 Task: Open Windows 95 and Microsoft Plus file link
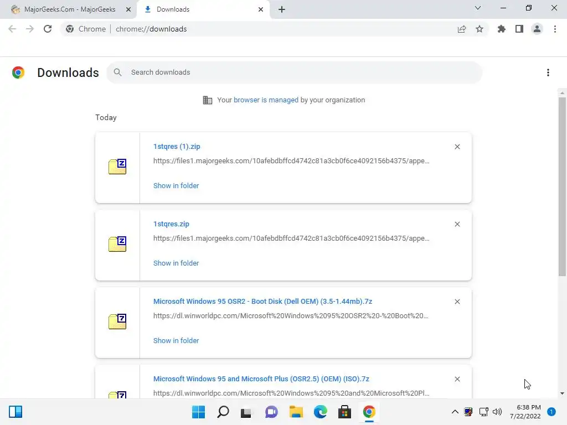tap(261, 379)
